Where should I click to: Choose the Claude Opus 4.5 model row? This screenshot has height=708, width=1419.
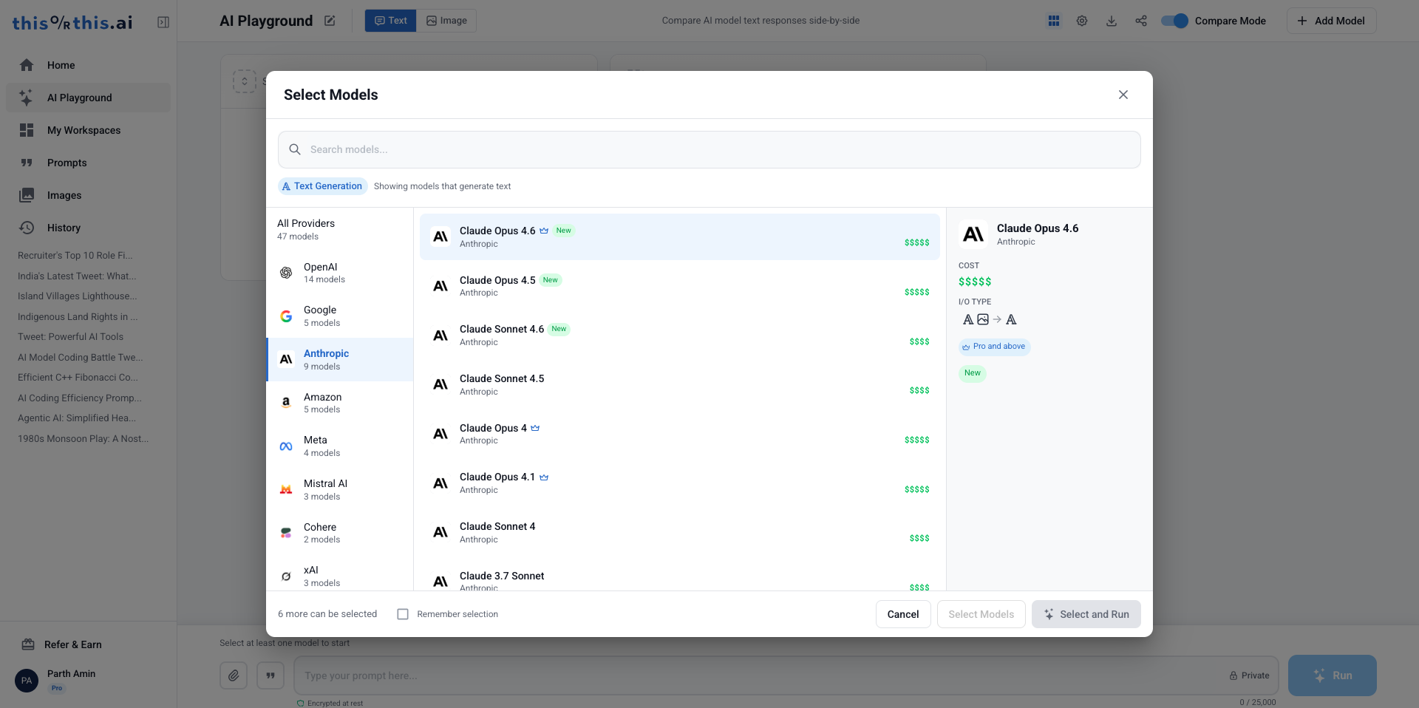(x=680, y=286)
